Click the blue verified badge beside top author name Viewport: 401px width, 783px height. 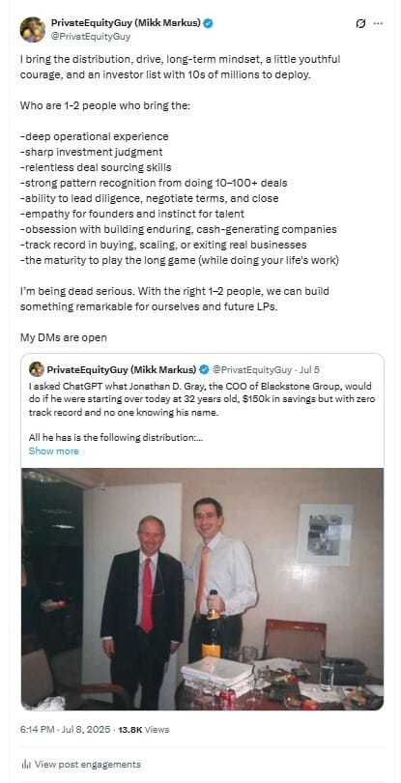210,23
